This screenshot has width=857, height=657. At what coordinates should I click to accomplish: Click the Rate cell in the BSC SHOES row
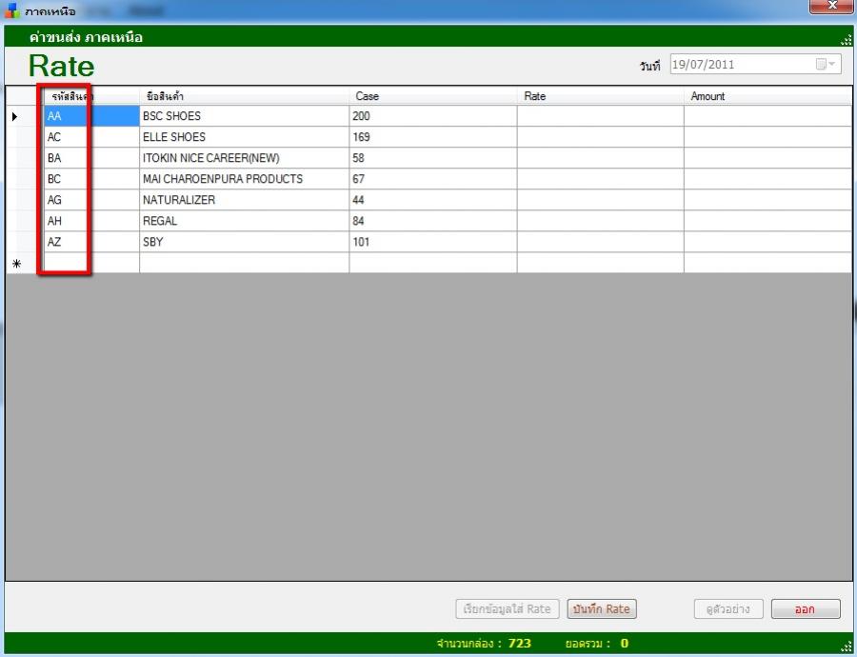coord(600,116)
